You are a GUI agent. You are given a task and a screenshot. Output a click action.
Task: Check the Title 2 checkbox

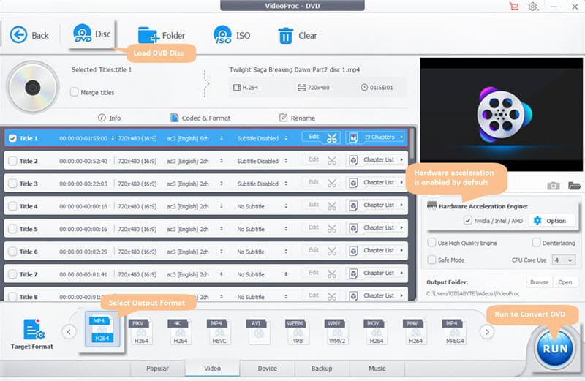[12, 161]
